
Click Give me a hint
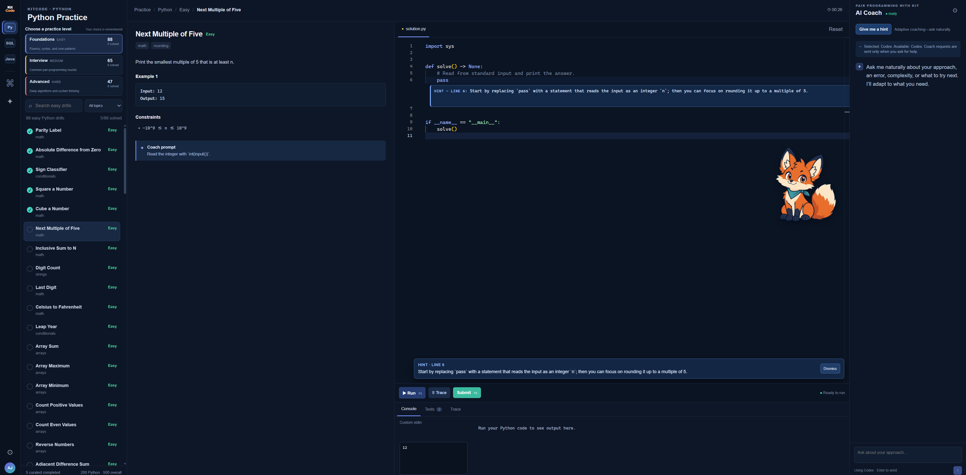[x=873, y=29]
